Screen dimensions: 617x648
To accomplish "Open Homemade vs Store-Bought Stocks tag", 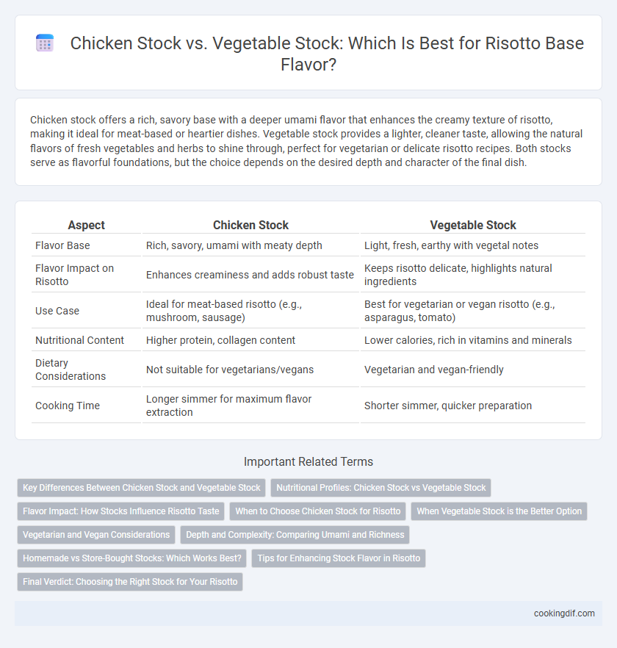I will [x=131, y=558].
